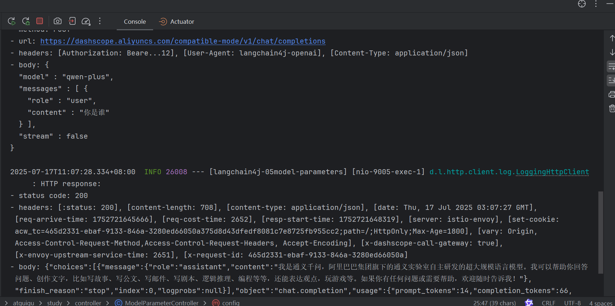Click the [nio-9005-exec-1] thread name

388,172
